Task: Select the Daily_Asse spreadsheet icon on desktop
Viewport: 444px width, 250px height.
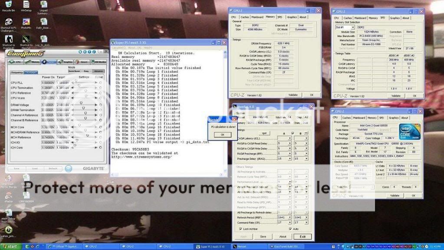Action: pos(43,24)
